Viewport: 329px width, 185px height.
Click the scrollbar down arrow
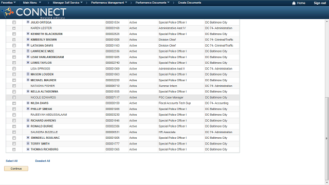click(327, 183)
